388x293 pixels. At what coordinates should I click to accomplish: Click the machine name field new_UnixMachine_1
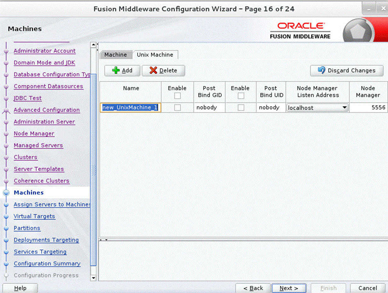(130, 107)
